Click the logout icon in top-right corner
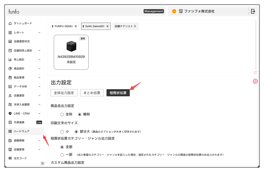The image size is (264, 172). [253, 11]
